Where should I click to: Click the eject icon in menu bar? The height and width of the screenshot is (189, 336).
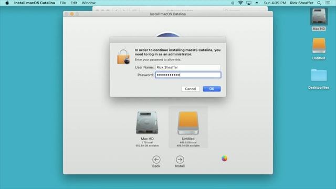257,3
